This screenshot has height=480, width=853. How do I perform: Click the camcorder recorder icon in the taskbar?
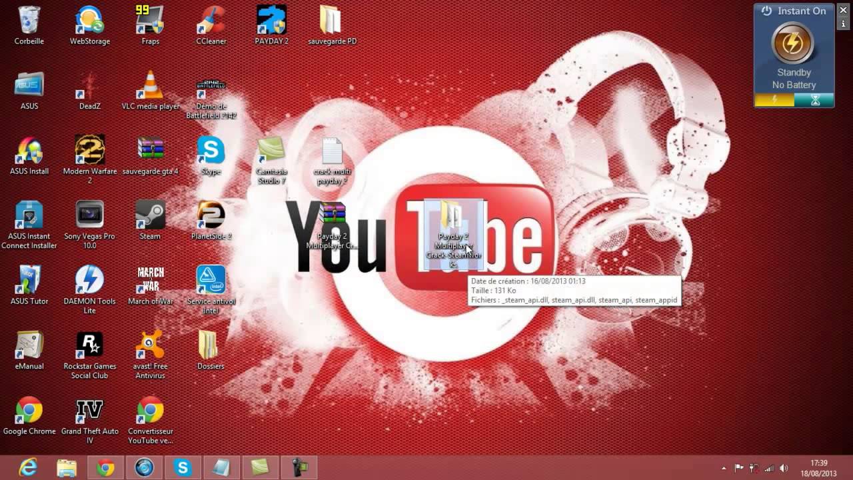(299, 468)
